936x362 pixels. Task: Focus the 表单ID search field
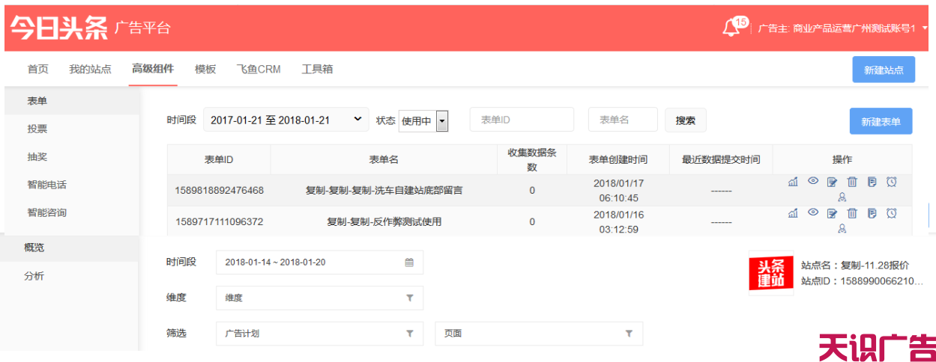[x=522, y=120]
